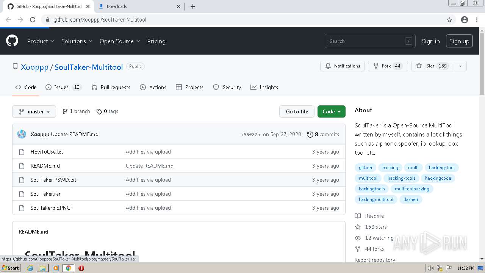The width and height of the screenshot is (485, 273).
Task: Expand the green Code dropdown button
Action: (332, 111)
